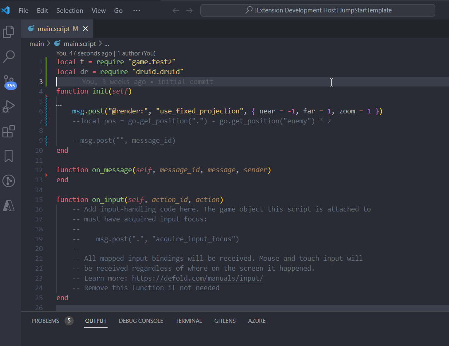Screen dimensions: 449x346
Task: Click the Extension Development Host search bar
Action: (x=317, y=10)
